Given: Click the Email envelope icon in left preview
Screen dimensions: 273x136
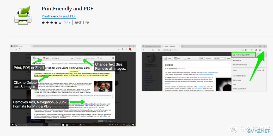Looking at the screenshot, I should [54, 58].
